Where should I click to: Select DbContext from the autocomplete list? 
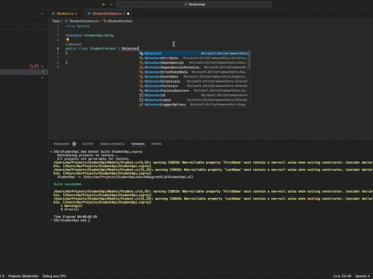coord(194,53)
